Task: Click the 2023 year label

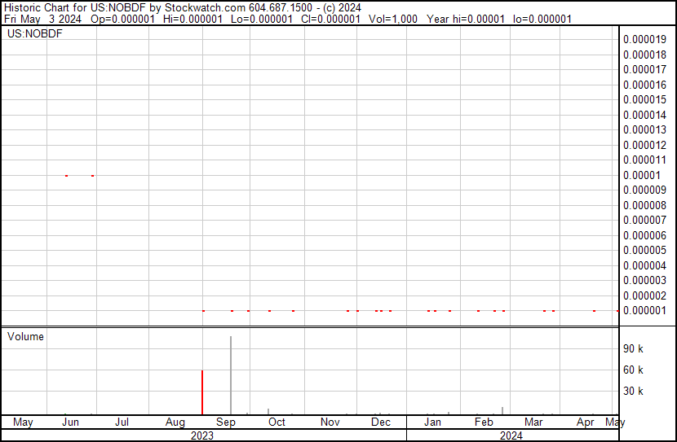Action: [x=202, y=436]
